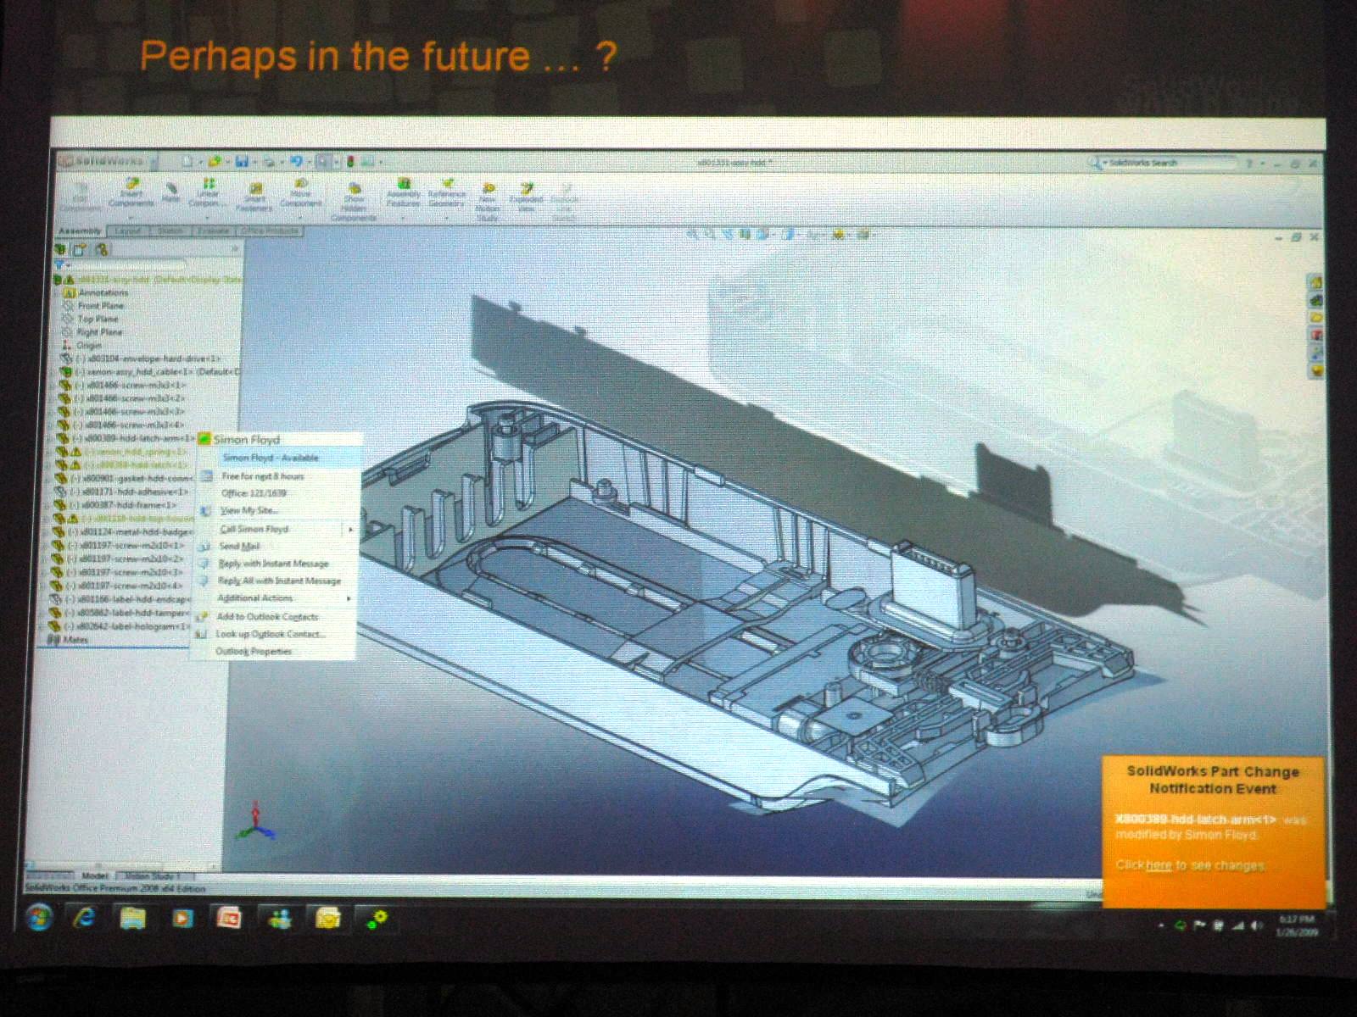Select the Move Component tool

[301, 192]
